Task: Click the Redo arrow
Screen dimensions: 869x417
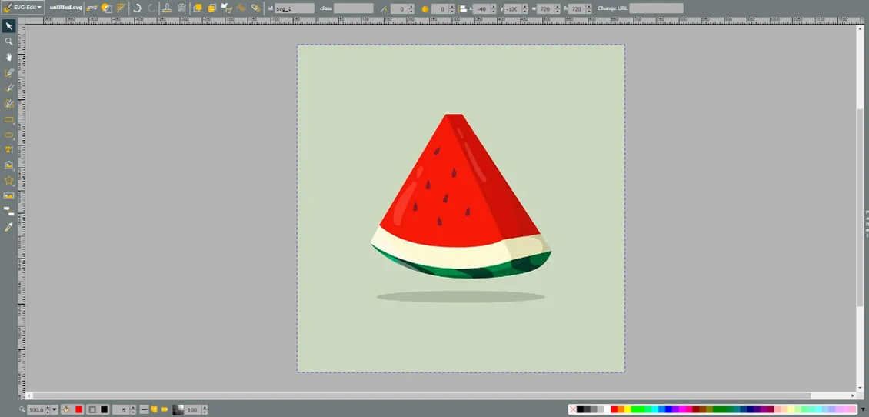Action: tap(151, 8)
